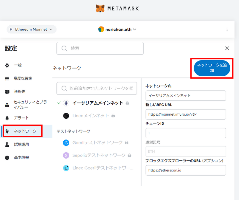The height and width of the screenshot is (200, 239).
Task: Open the Ethereum Mainnet network dropdown
Action: (x=31, y=29)
